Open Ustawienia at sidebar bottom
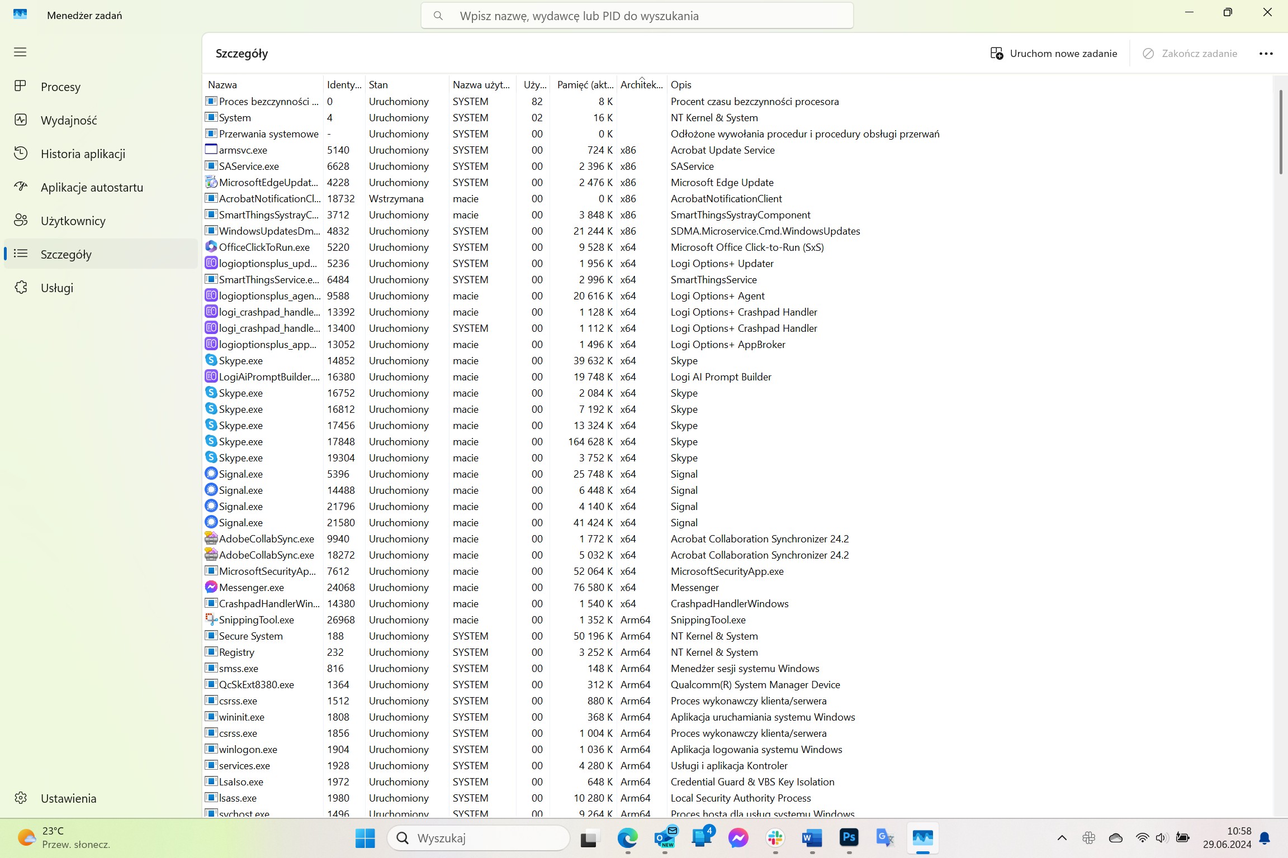 101,798
